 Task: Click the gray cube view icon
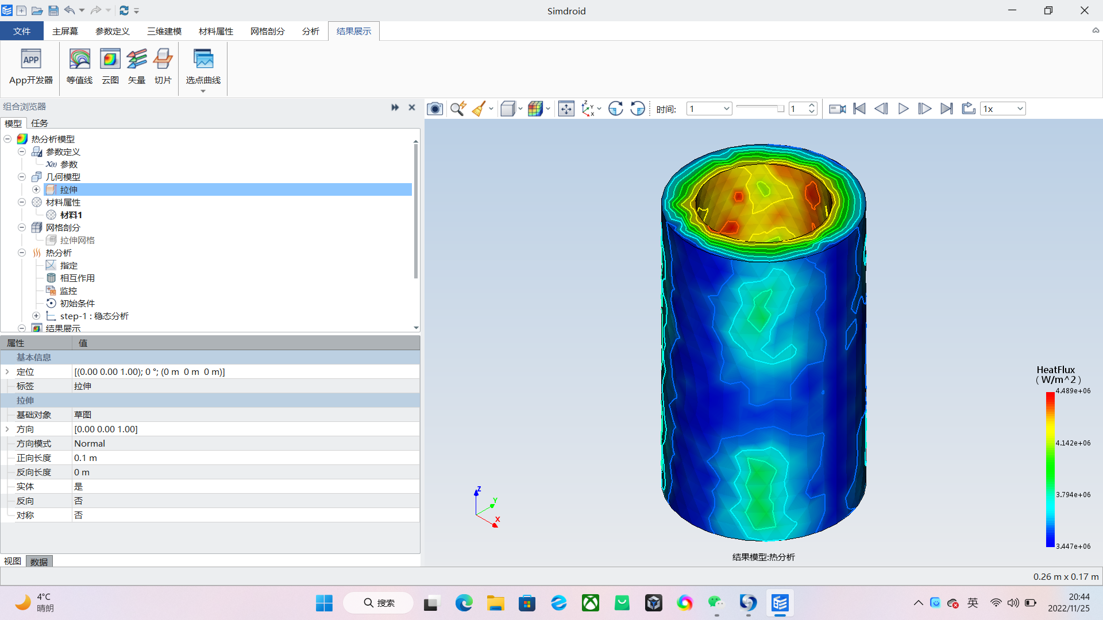[507, 108]
